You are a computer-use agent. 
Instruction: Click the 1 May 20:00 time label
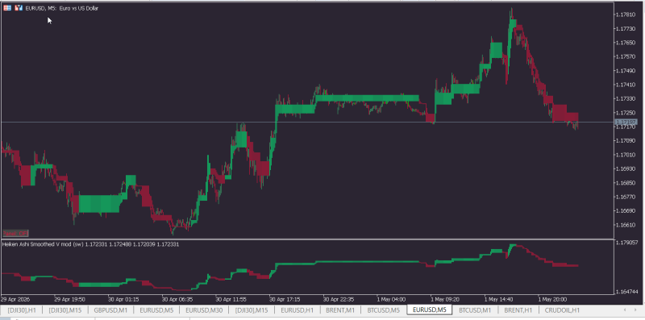[x=552, y=299]
